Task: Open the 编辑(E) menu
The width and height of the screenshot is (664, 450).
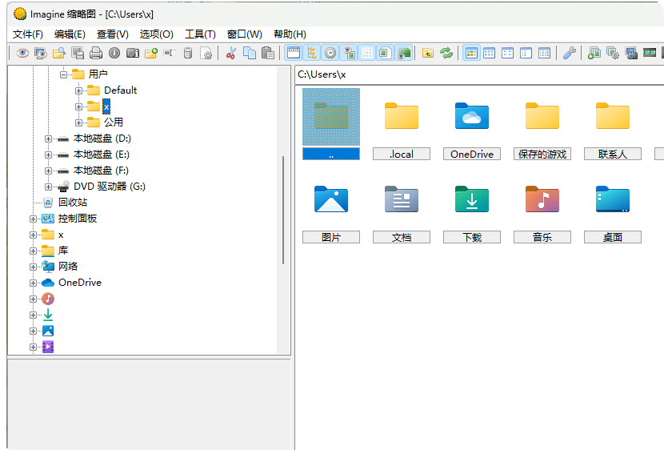Action: 70,34
